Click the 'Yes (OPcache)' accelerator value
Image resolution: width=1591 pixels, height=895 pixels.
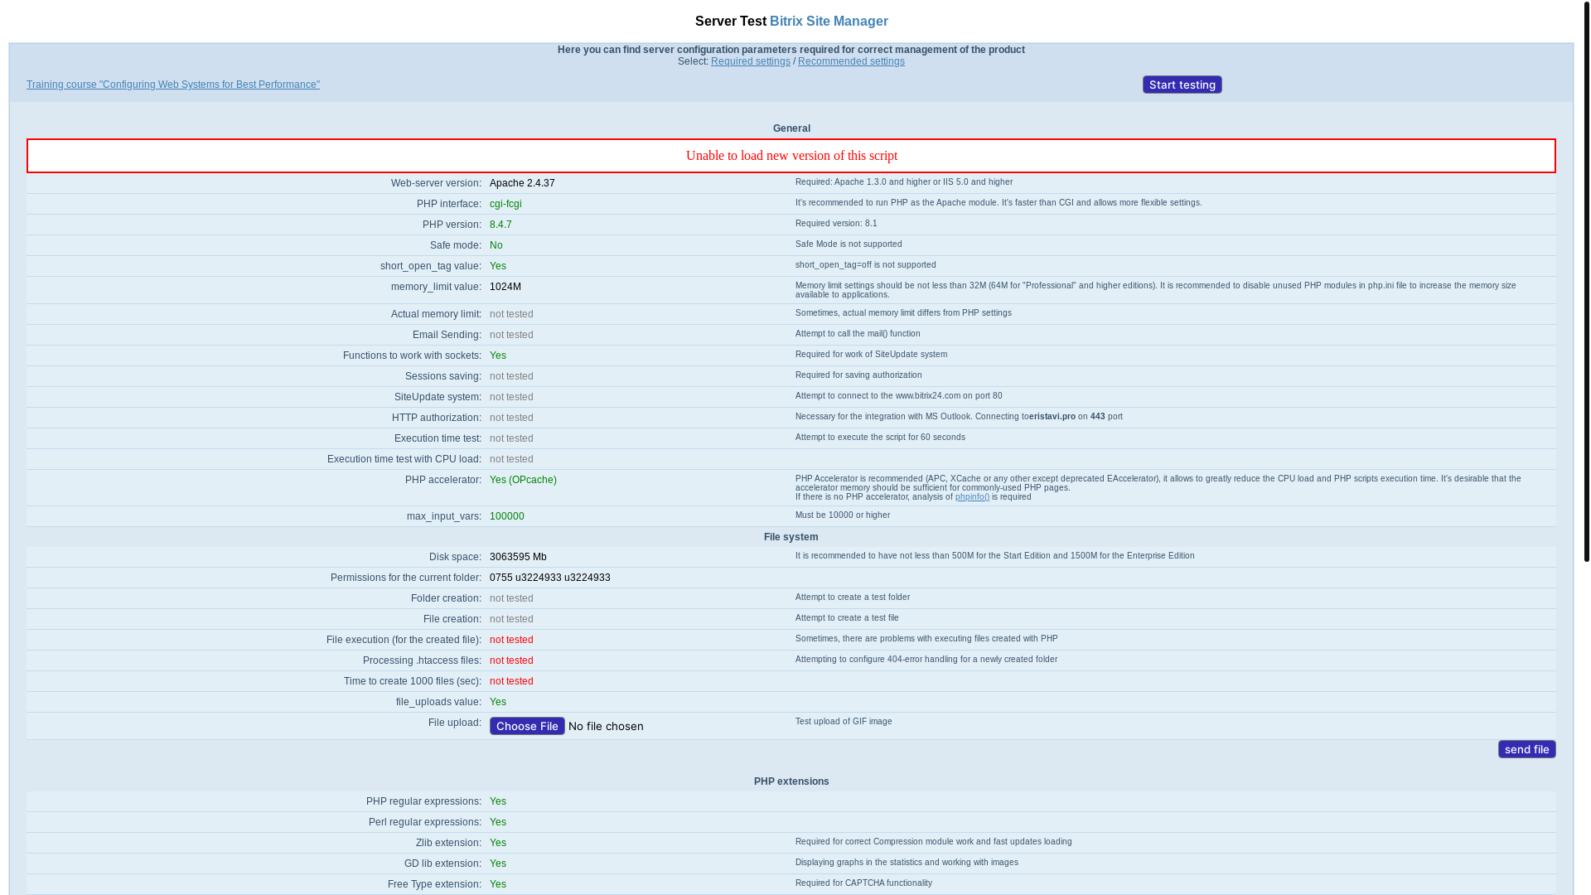(523, 480)
